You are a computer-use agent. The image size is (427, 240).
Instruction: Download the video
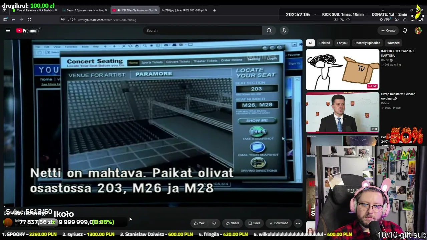pos(279,223)
